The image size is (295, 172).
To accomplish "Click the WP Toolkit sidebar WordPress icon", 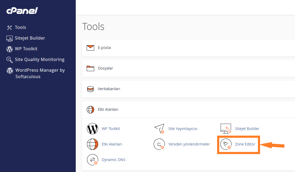I will (10, 49).
